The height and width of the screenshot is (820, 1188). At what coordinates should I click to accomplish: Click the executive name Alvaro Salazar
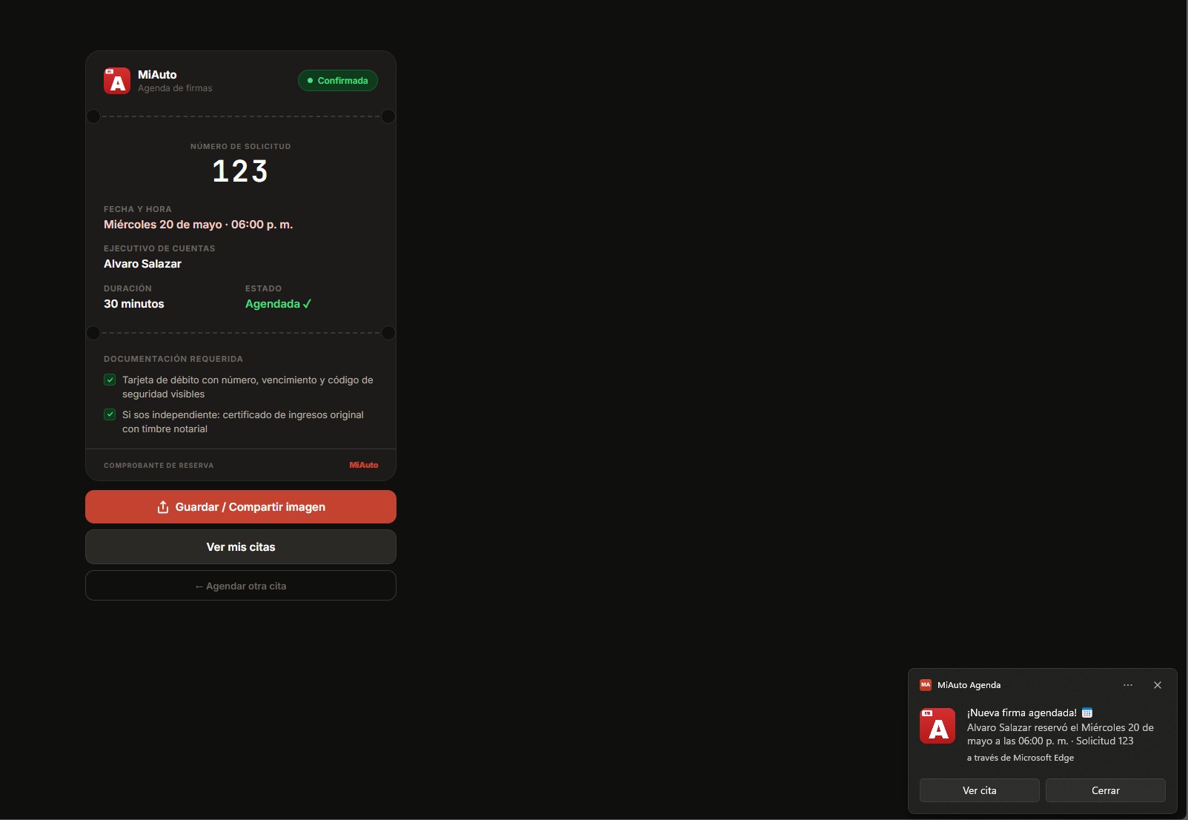click(x=142, y=264)
